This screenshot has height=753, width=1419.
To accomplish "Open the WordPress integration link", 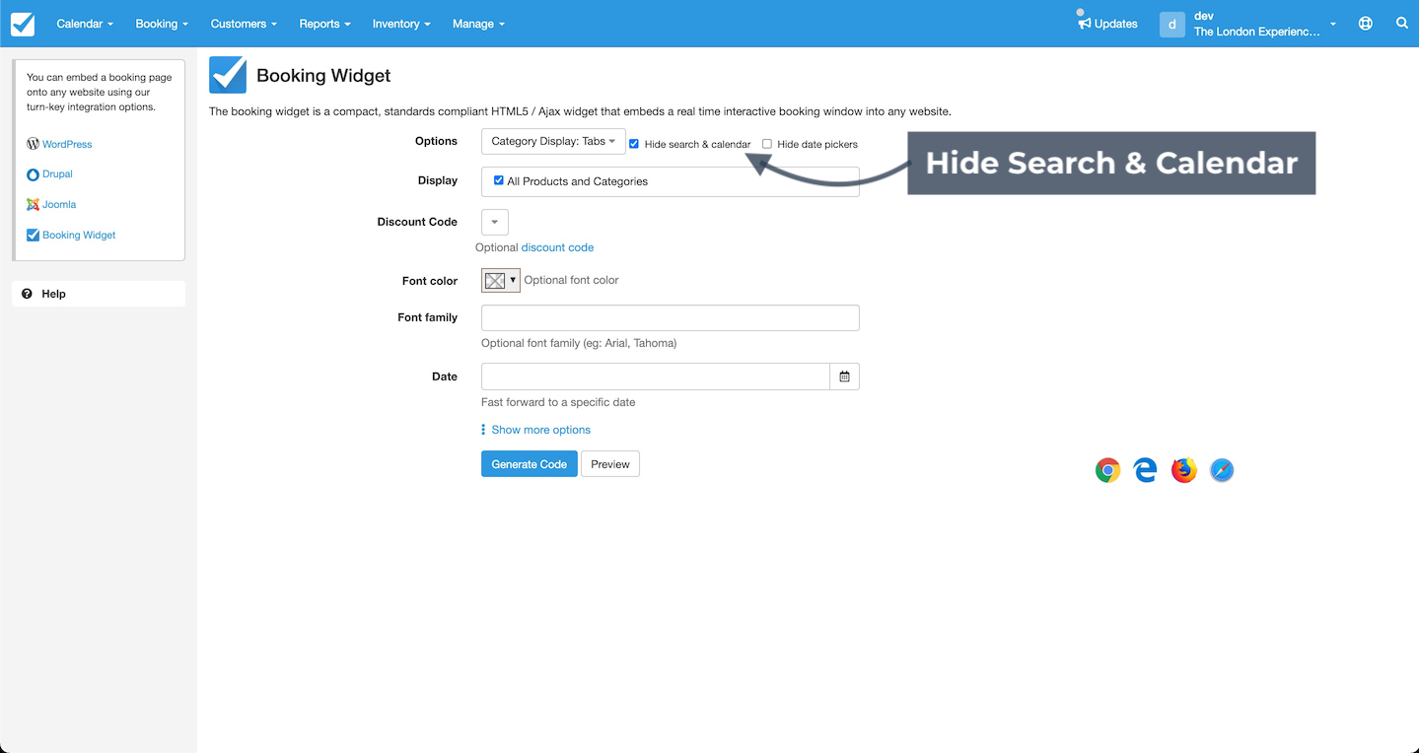I will click(x=67, y=144).
